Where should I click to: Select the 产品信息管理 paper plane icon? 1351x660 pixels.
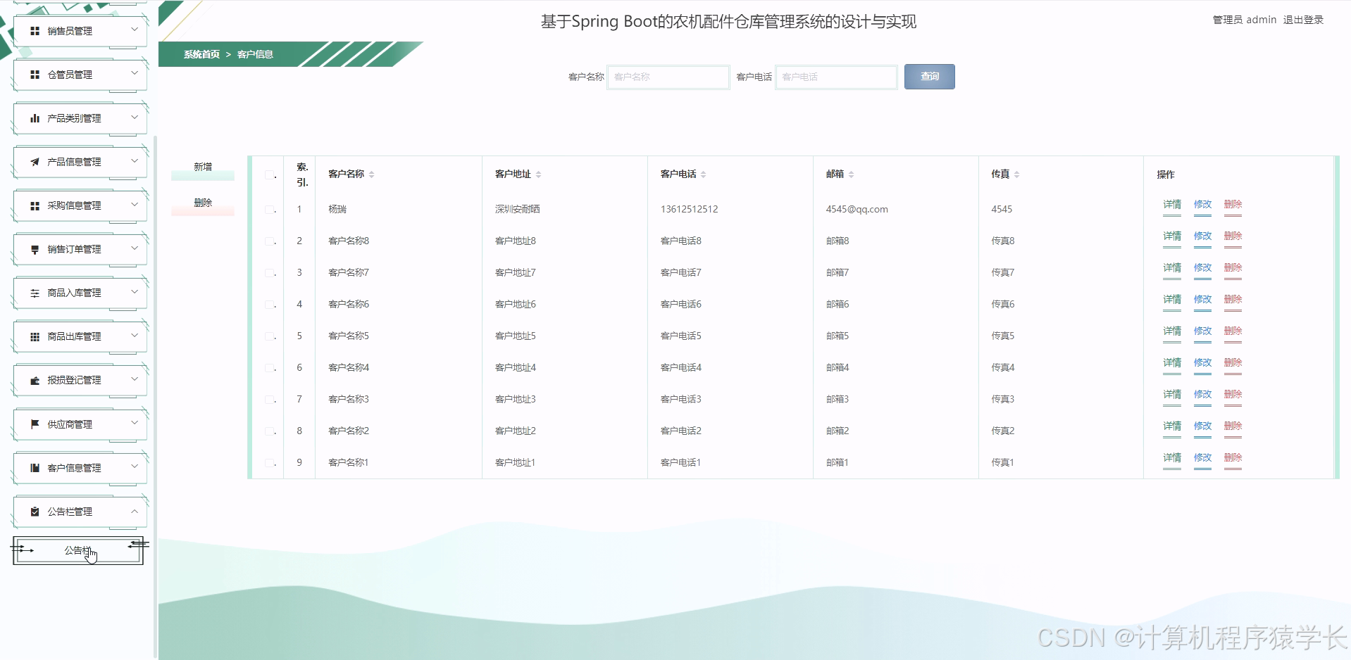(x=34, y=161)
